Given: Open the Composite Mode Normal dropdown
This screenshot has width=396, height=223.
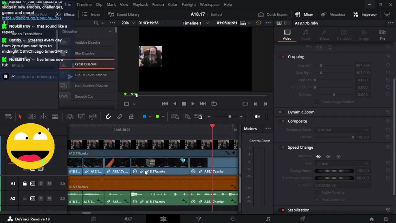Looking at the screenshot, I should (342, 130).
